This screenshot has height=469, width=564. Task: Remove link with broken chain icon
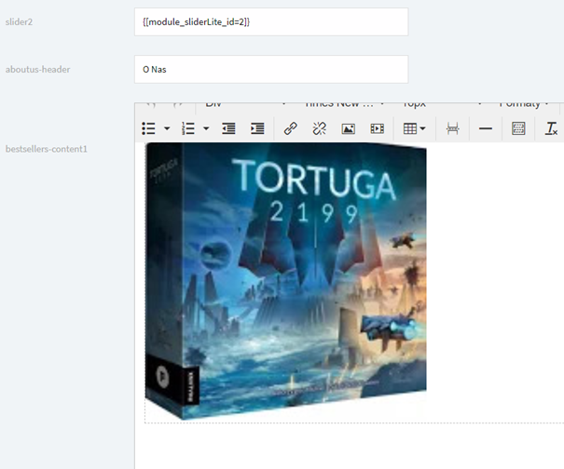click(319, 128)
